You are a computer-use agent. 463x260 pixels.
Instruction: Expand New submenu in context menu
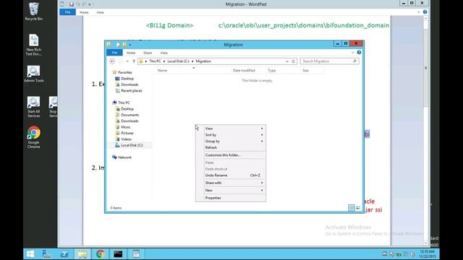coord(231,191)
